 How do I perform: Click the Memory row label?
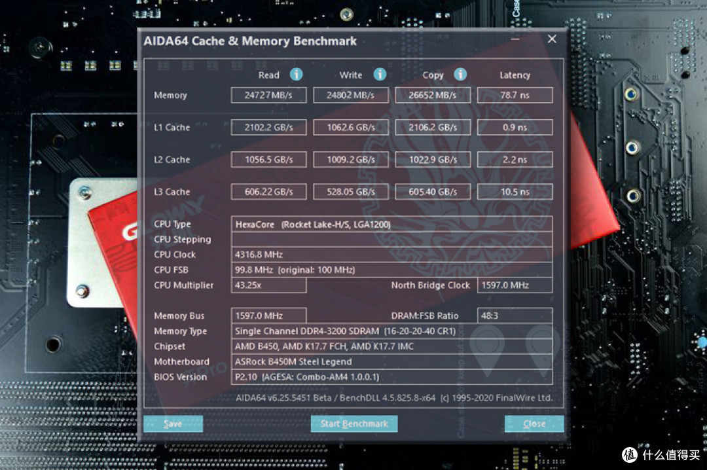click(x=170, y=95)
